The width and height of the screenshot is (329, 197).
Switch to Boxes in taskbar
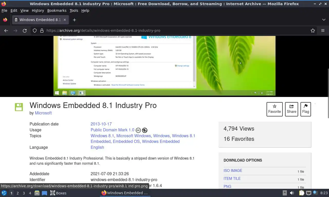tap(58, 193)
